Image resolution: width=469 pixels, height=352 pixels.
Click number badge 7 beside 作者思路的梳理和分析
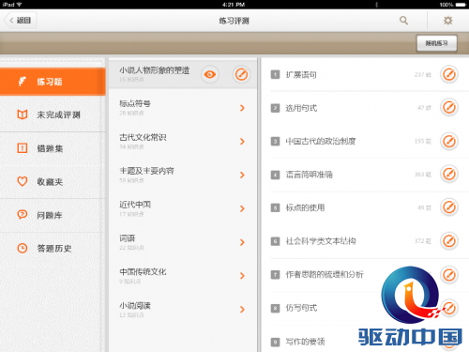click(x=275, y=275)
